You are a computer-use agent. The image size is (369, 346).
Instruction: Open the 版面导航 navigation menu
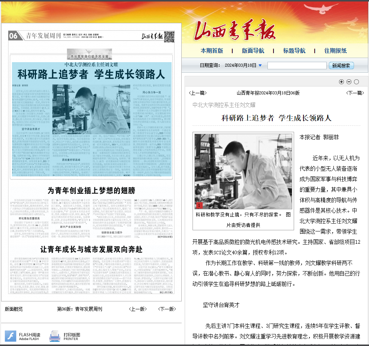(x=253, y=51)
